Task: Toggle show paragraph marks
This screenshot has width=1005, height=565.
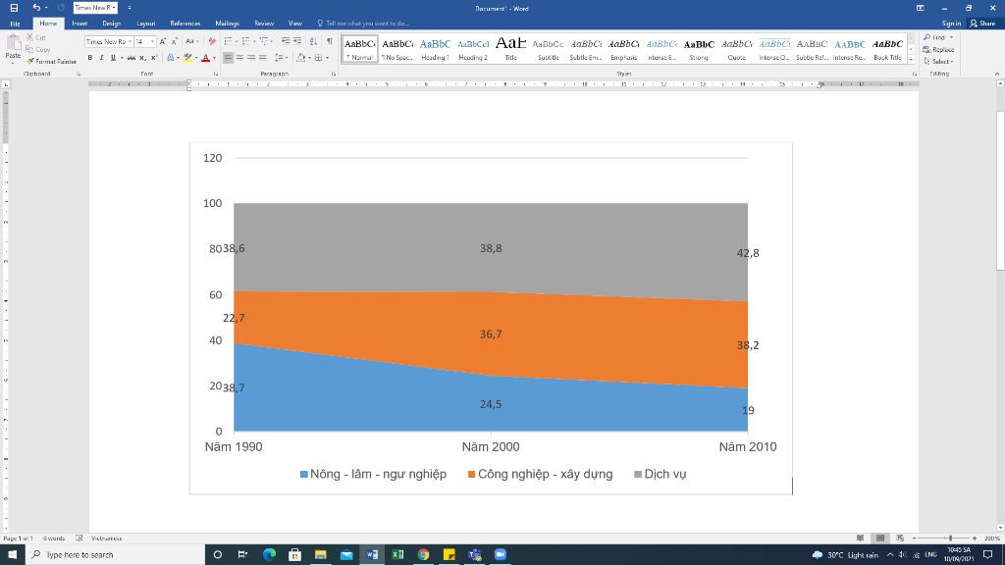Action: [330, 41]
